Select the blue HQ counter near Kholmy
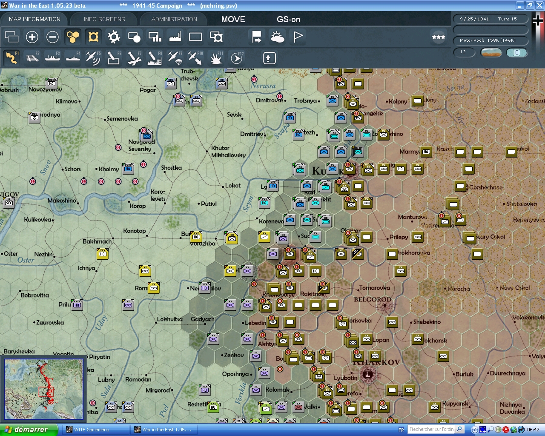Screen dimensions: 545x436 click(x=128, y=169)
